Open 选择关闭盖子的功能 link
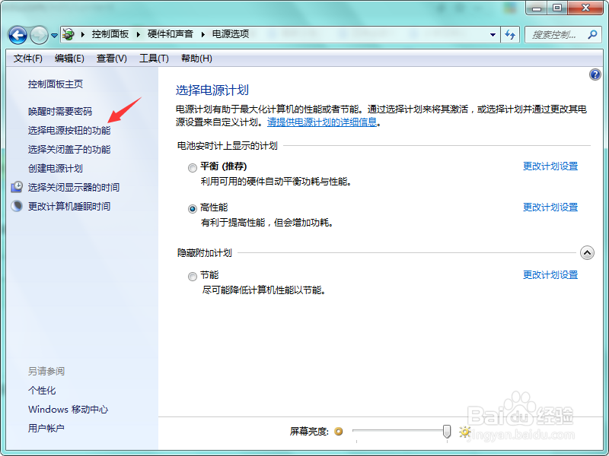The image size is (609, 456). tap(69, 150)
